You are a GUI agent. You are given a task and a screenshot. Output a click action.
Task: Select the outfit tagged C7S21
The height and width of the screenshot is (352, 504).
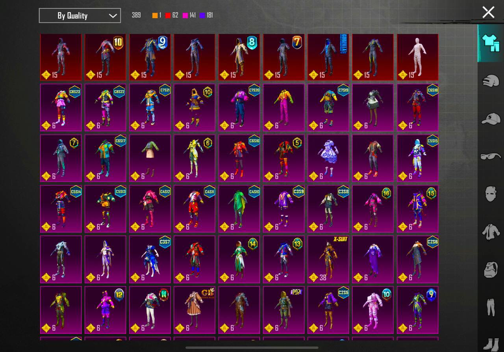tap(150, 107)
